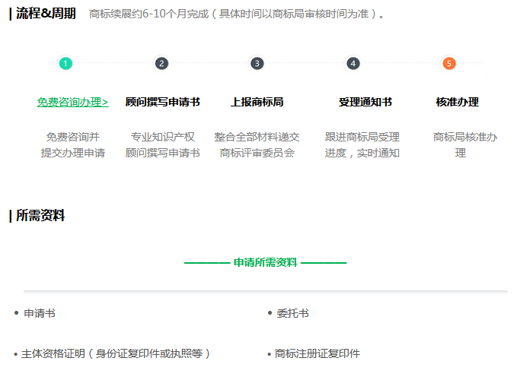The image size is (517, 377).
Task: Click the 跟进商标局受理进度 description text
Action: [362, 145]
